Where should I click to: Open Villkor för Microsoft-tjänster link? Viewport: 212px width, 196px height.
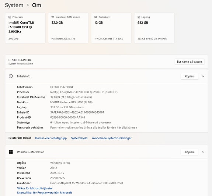click(35, 188)
